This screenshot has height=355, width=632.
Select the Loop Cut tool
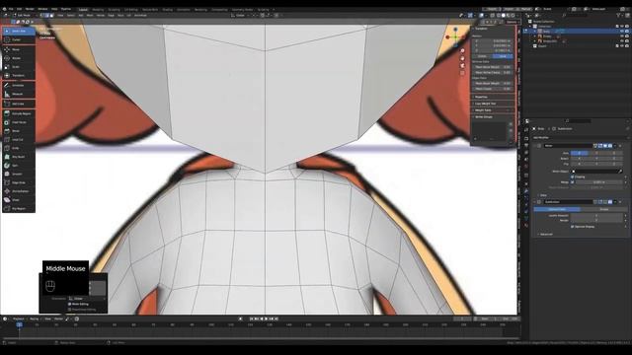pyautogui.click(x=19, y=140)
